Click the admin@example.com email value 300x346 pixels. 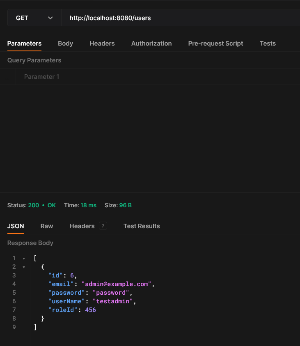pyautogui.click(x=117, y=284)
